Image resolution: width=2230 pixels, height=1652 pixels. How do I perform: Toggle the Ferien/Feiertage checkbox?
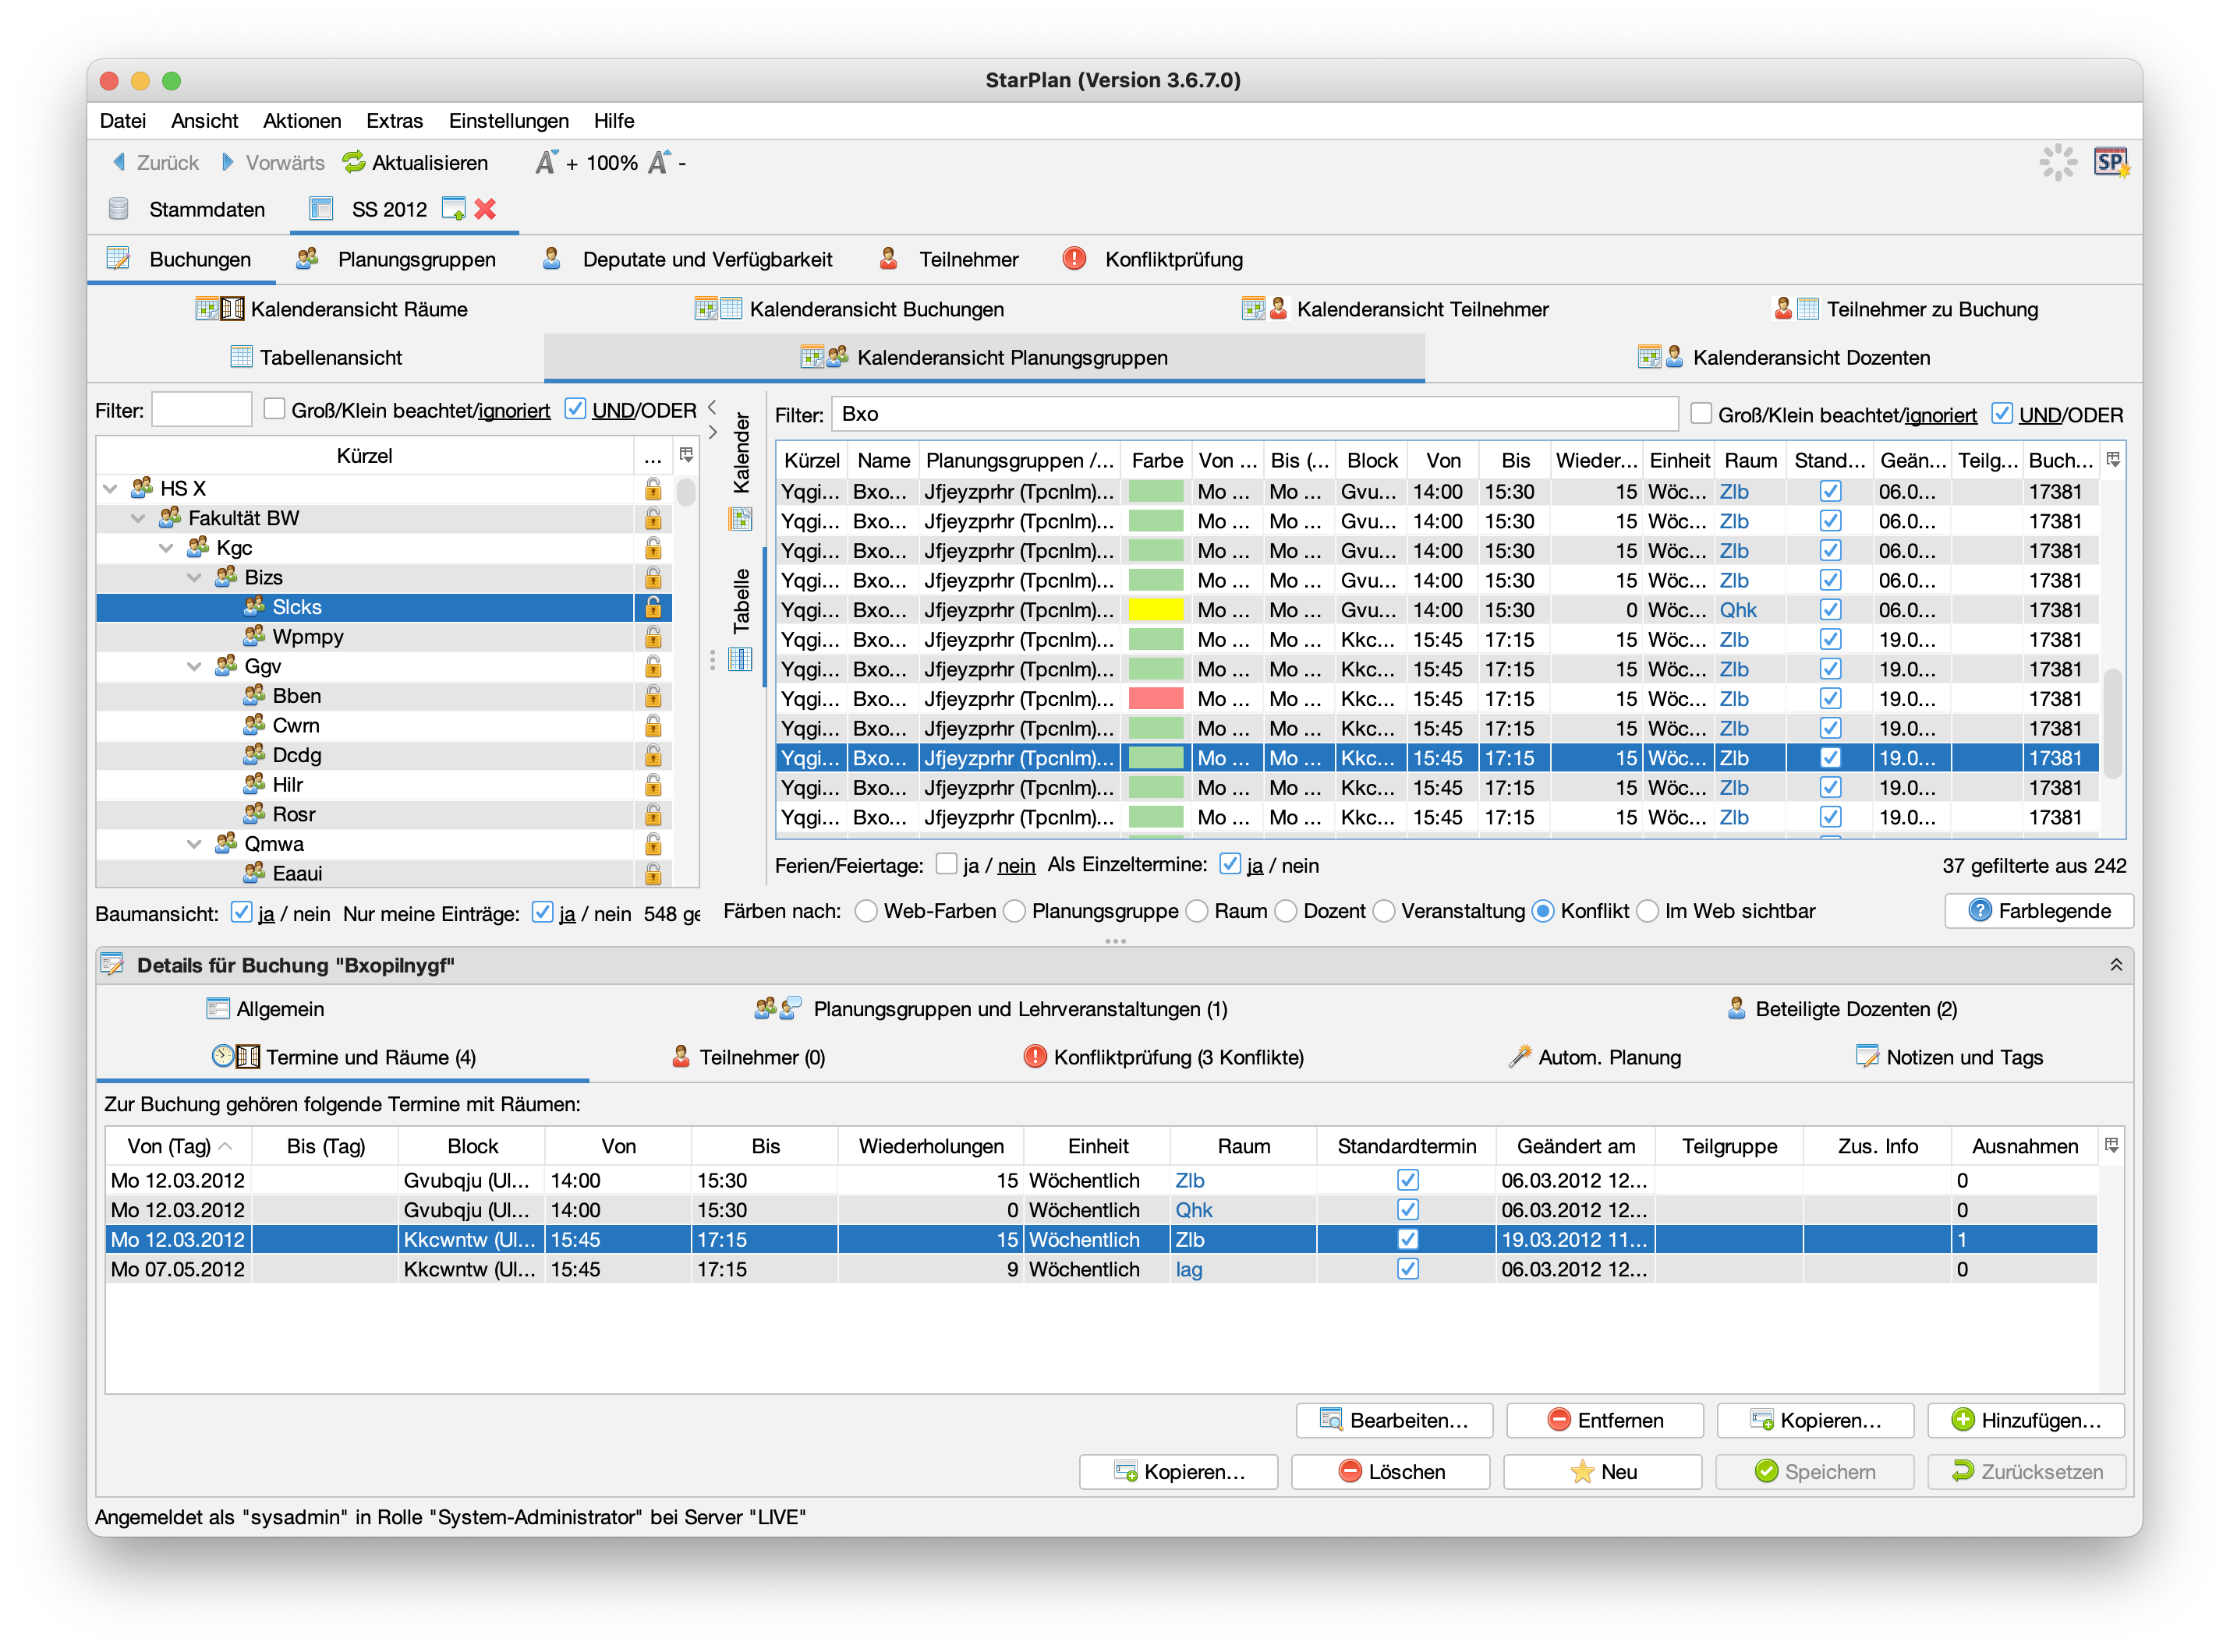pyautogui.click(x=947, y=864)
